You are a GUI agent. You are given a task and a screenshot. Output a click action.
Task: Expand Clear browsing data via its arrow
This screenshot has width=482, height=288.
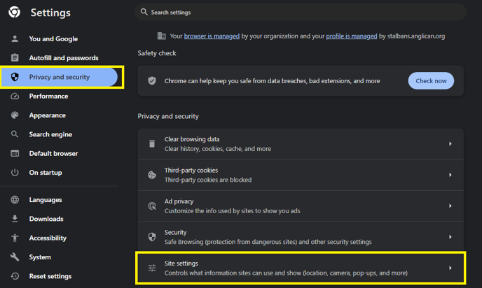[450, 143]
